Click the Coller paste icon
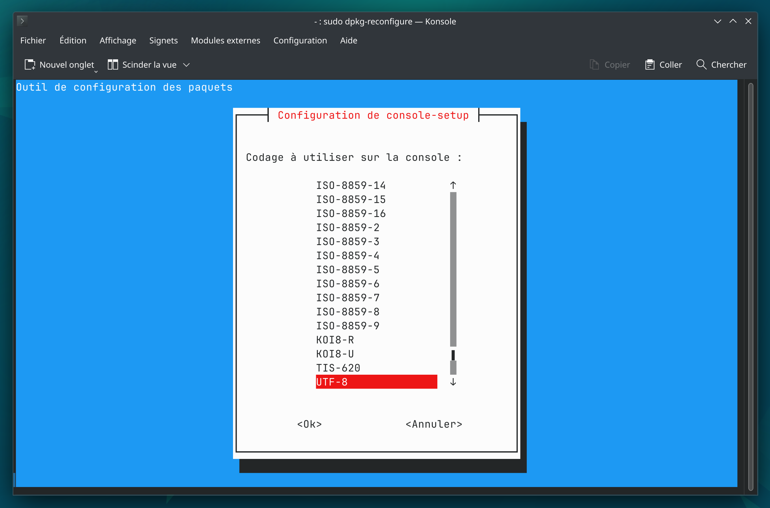The image size is (770, 508). (x=650, y=64)
